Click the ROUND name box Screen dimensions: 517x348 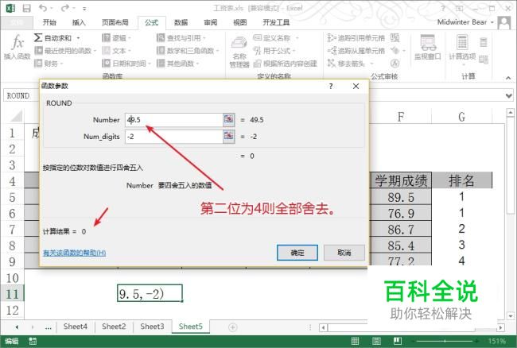coord(20,96)
